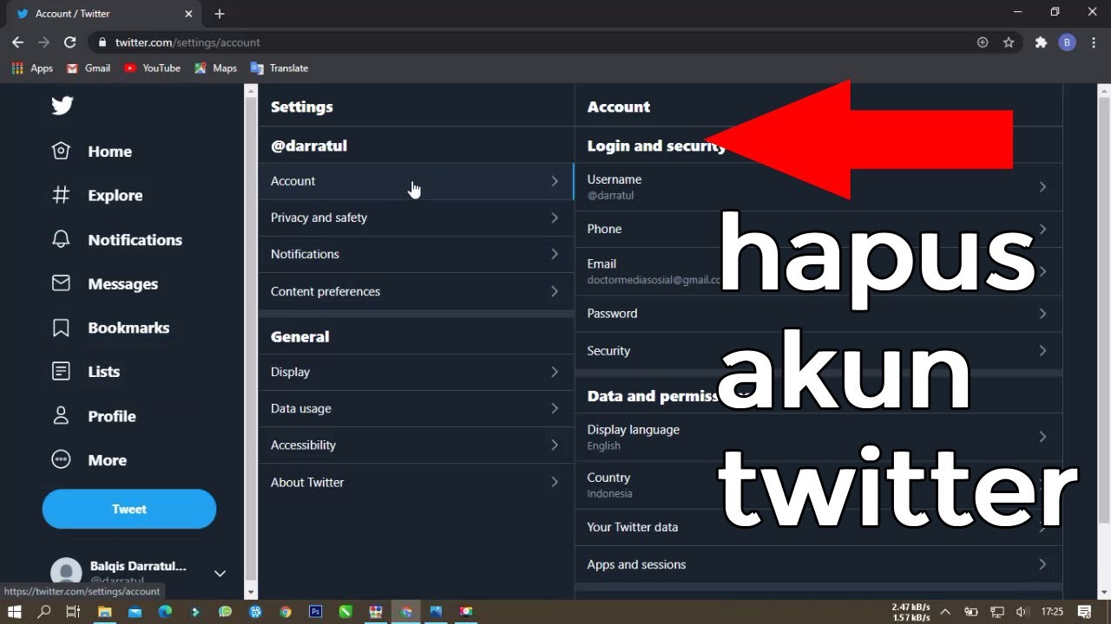Image resolution: width=1111 pixels, height=624 pixels.
Task: Expand Apps and sessions chevron
Action: 1042,564
